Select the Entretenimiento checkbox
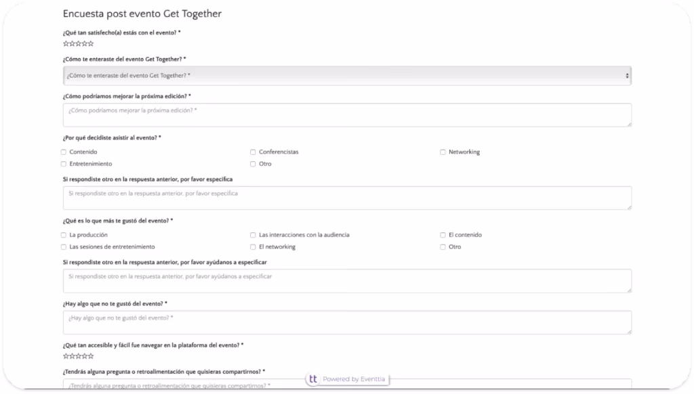Viewport: 694px width, 394px height. [x=64, y=164]
